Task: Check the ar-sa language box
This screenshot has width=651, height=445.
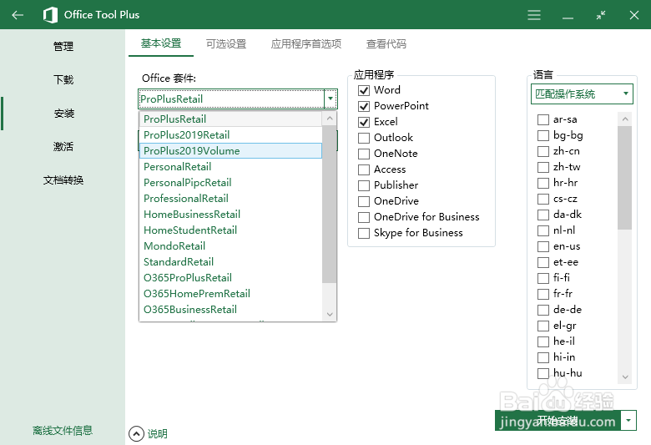Action: coord(543,119)
